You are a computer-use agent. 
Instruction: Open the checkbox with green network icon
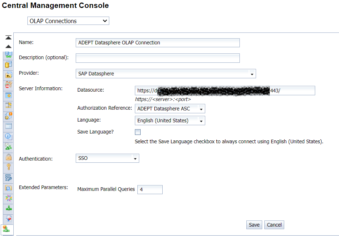pos(8,147)
